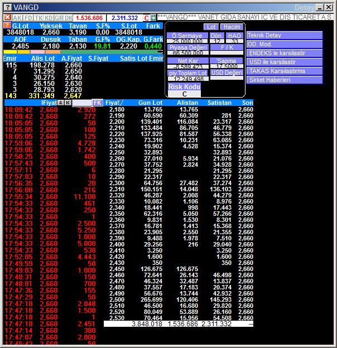Image resolution: width=337 pixels, height=348 pixels.
Task: Click the Risk Kodu label
Action: pyautogui.click(x=184, y=87)
